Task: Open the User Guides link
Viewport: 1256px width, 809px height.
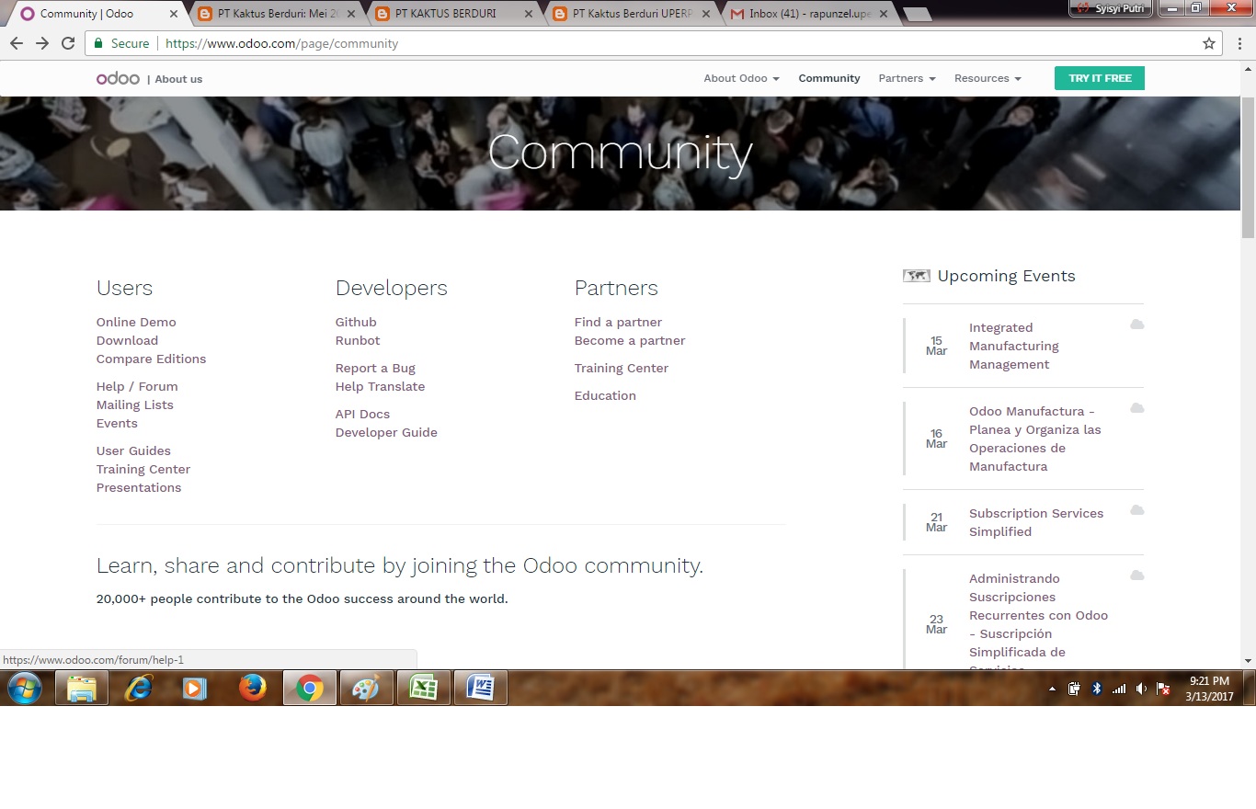Action: tap(133, 450)
